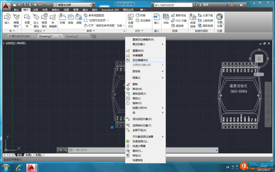Image resolution: width=275 pixels, height=172 pixels.
Task: Click the Undo arrow in quick access toolbar
Action: (40, 5)
